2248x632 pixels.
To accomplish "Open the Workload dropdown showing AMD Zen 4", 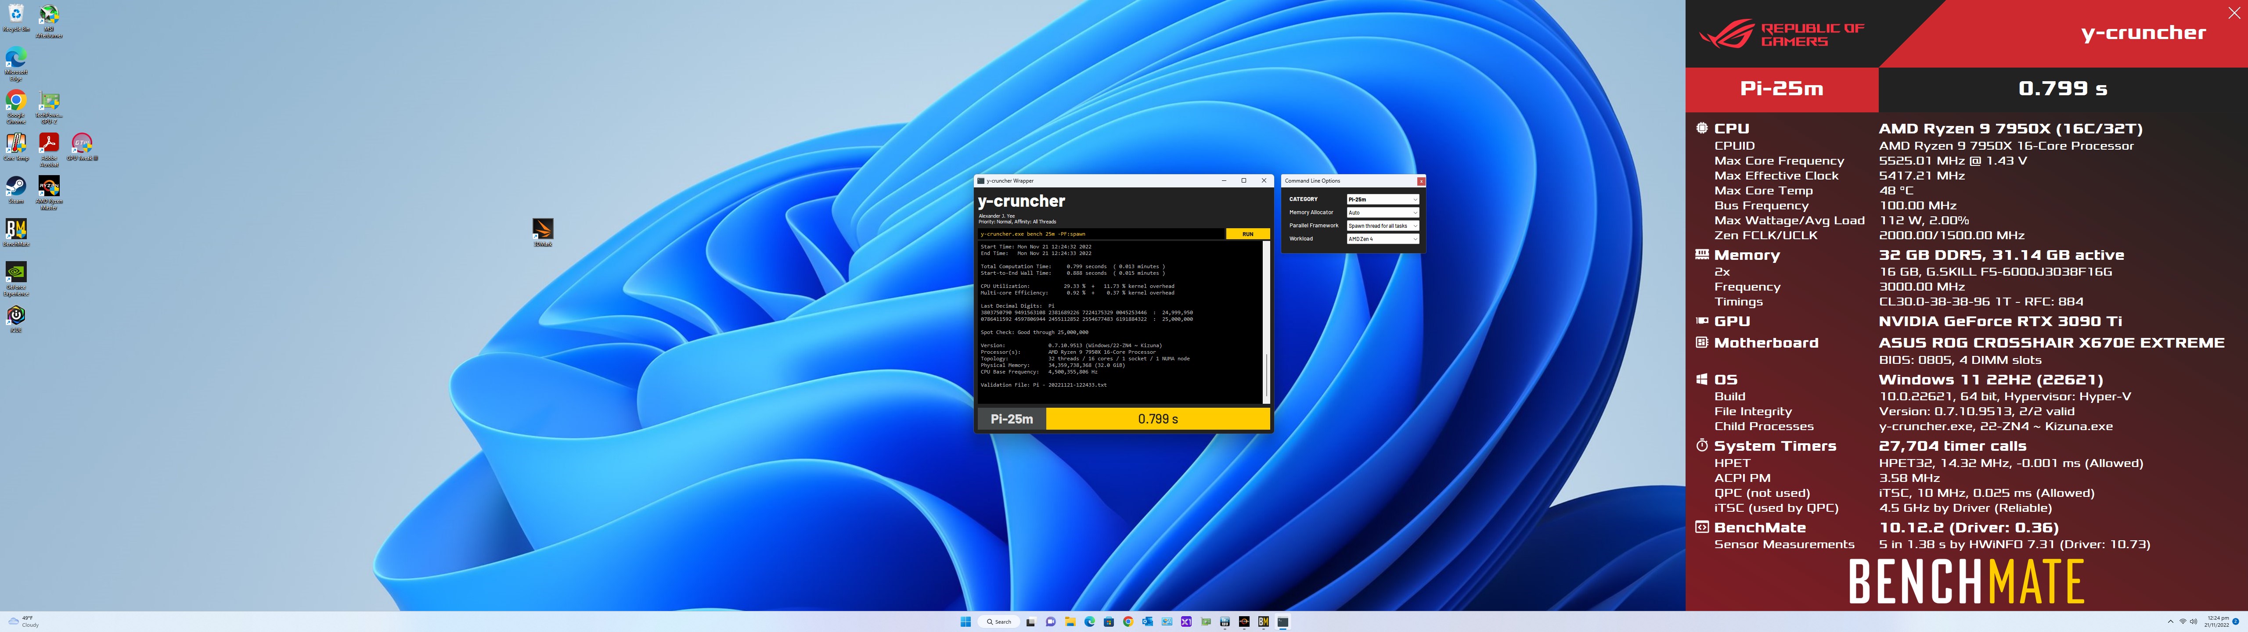I will [1382, 238].
